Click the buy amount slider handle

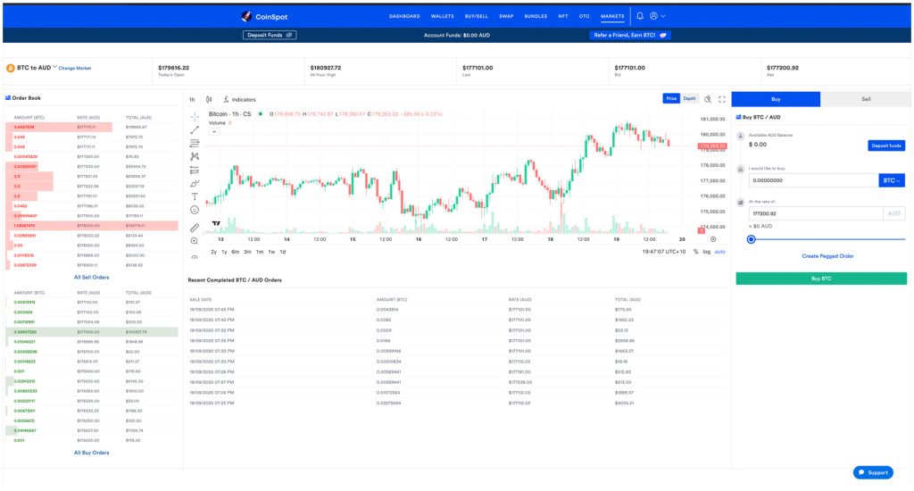pyautogui.click(x=751, y=238)
